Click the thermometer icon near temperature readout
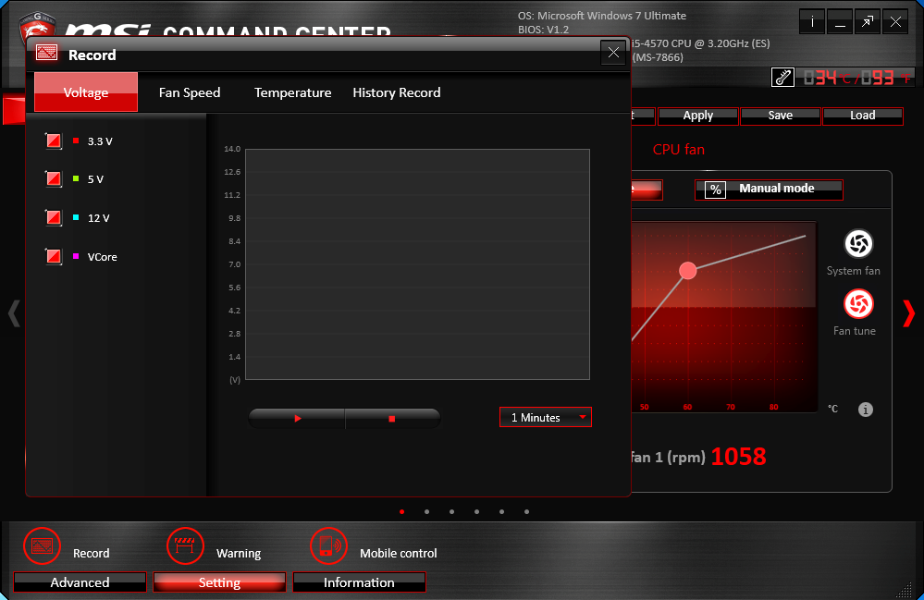 (x=782, y=77)
